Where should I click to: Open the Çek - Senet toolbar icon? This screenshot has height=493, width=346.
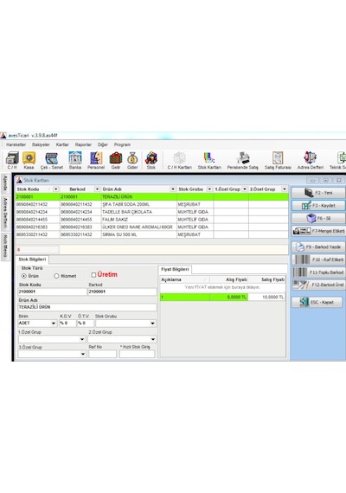pos(52,158)
